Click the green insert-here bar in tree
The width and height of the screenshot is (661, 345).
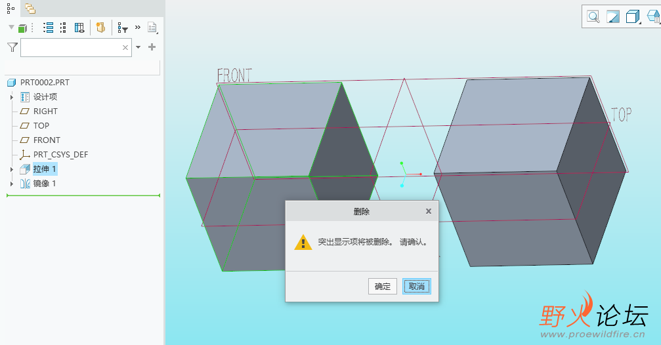(83, 195)
